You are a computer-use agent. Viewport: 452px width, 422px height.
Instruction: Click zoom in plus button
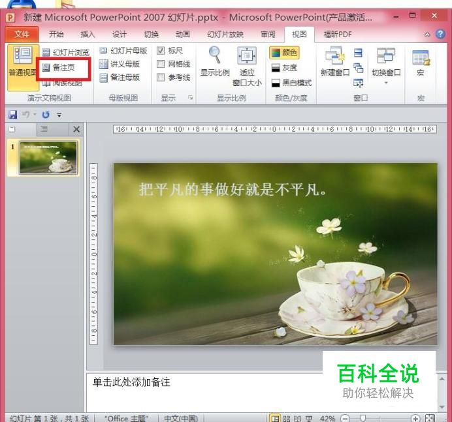coord(415,418)
